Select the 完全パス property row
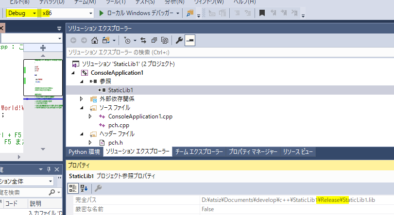 tap(234, 200)
